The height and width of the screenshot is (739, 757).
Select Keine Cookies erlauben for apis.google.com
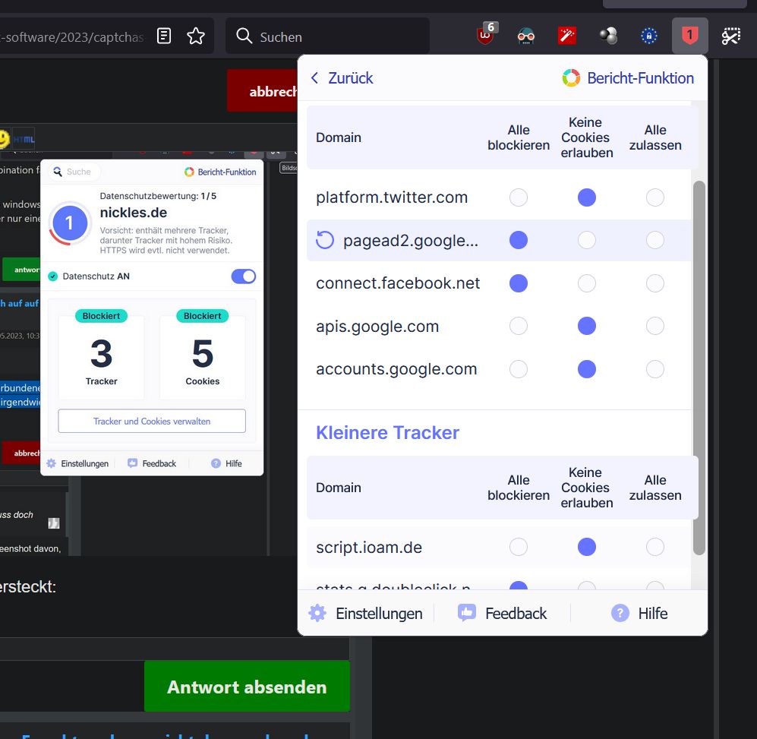[x=587, y=326]
